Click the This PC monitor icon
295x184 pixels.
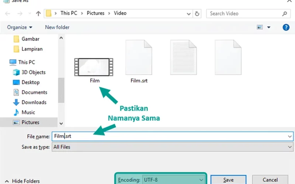tap(13, 62)
